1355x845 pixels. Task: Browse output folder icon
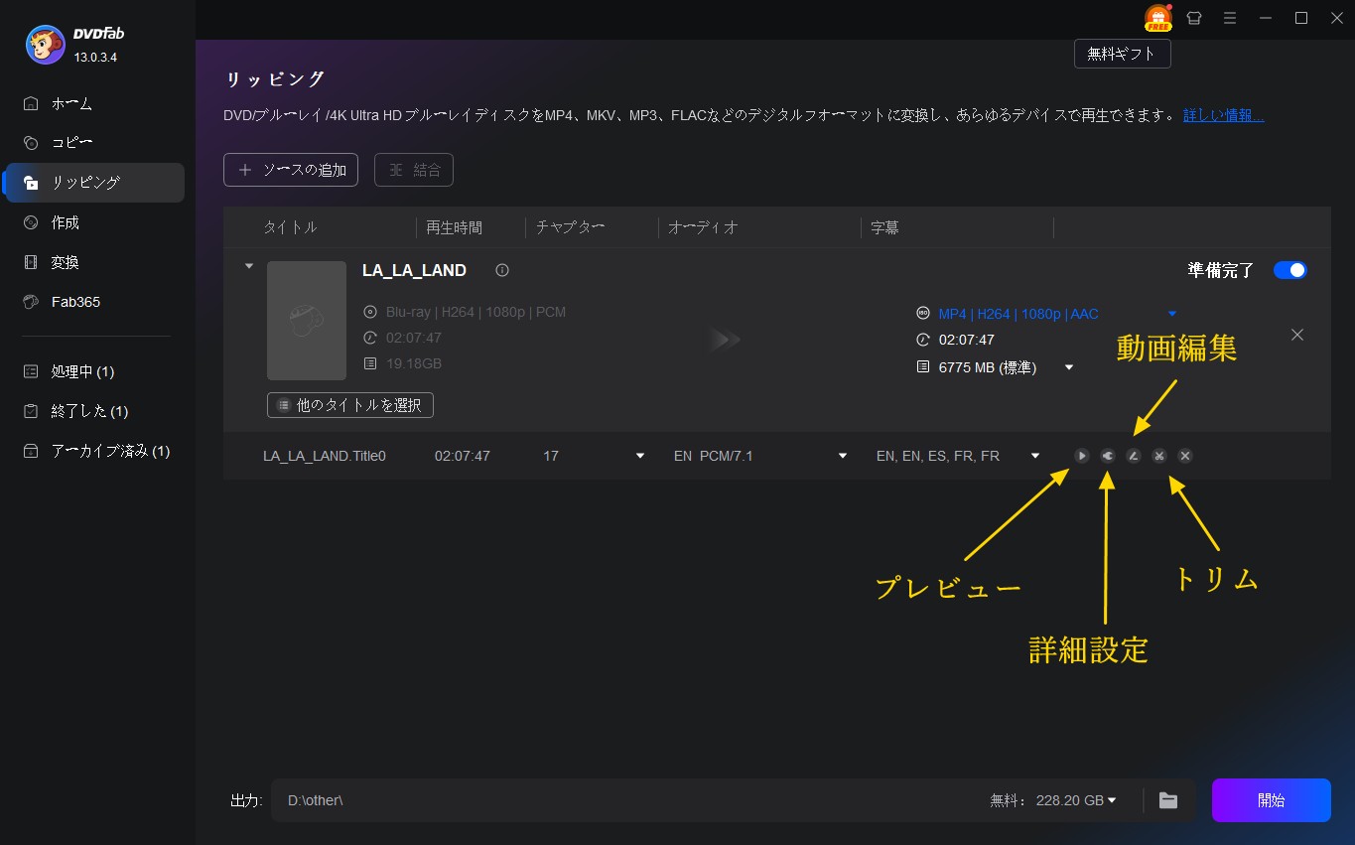[1168, 800]
